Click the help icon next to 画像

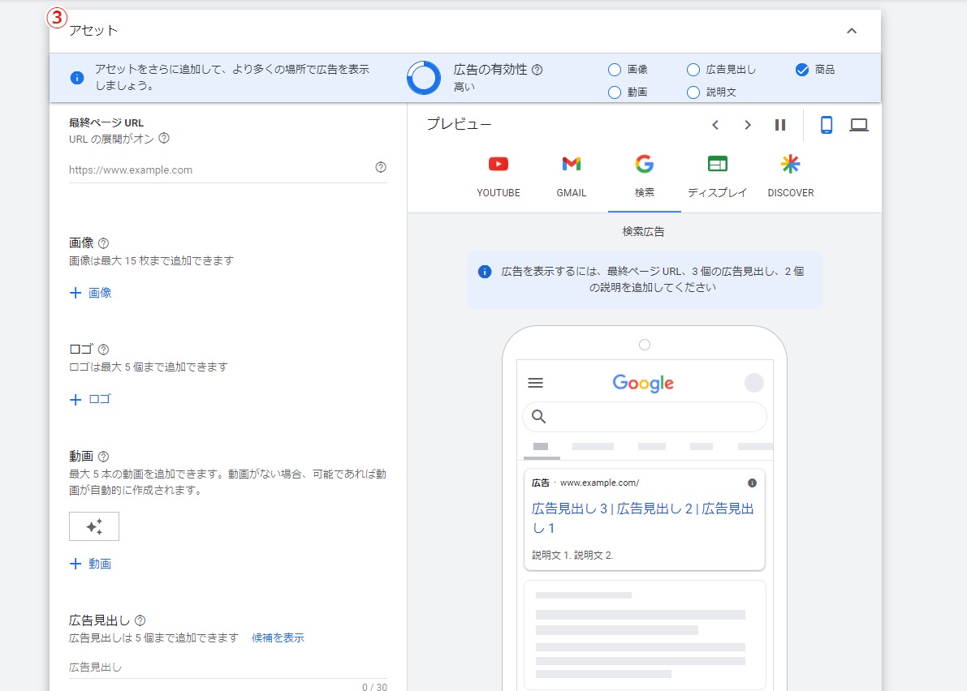[x=103, y=243]
